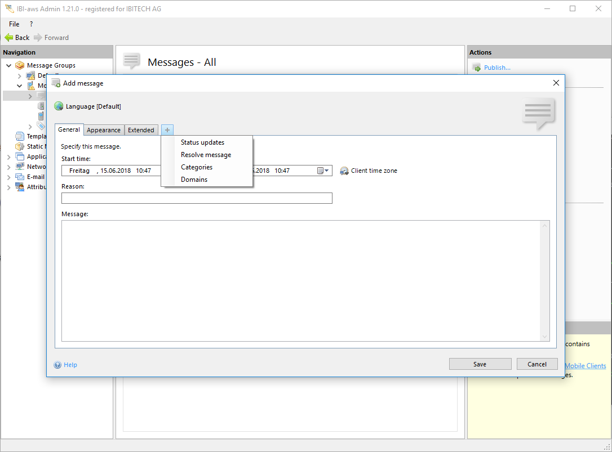Image resolution: width=612 pixels, height=452 pixels.
Task: Click the Cancel button
Action: (536, 364)
